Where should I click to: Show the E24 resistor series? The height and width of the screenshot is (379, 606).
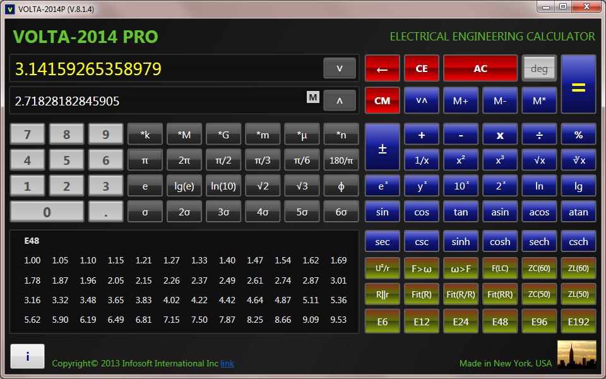(461, 321)
